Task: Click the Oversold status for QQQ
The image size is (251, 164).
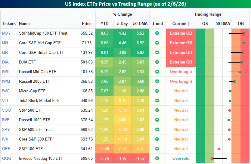Action: point(181,158)
